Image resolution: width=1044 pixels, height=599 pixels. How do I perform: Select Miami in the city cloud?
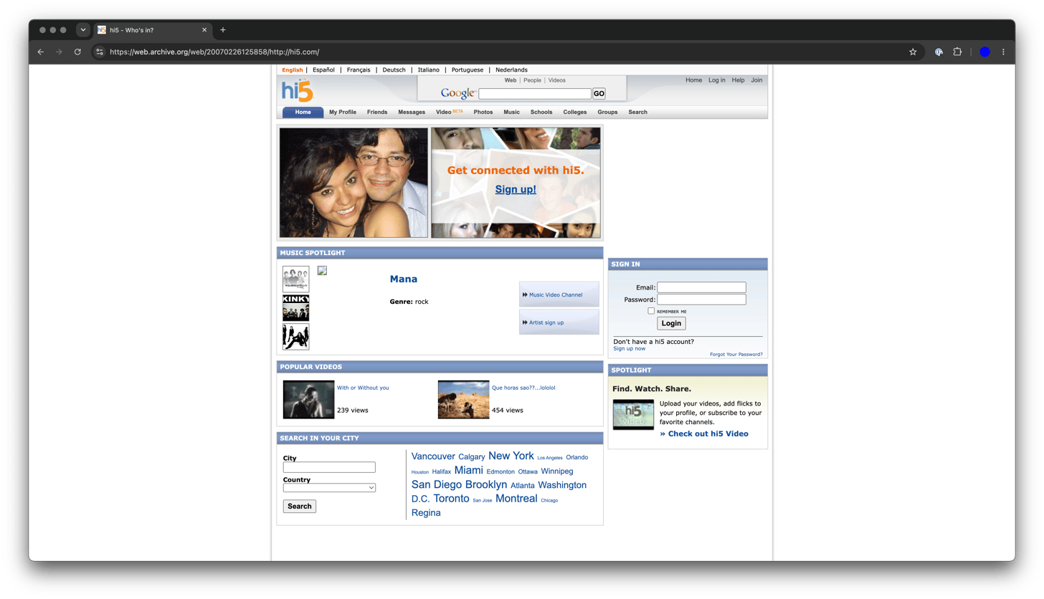[x=469, y=470]
